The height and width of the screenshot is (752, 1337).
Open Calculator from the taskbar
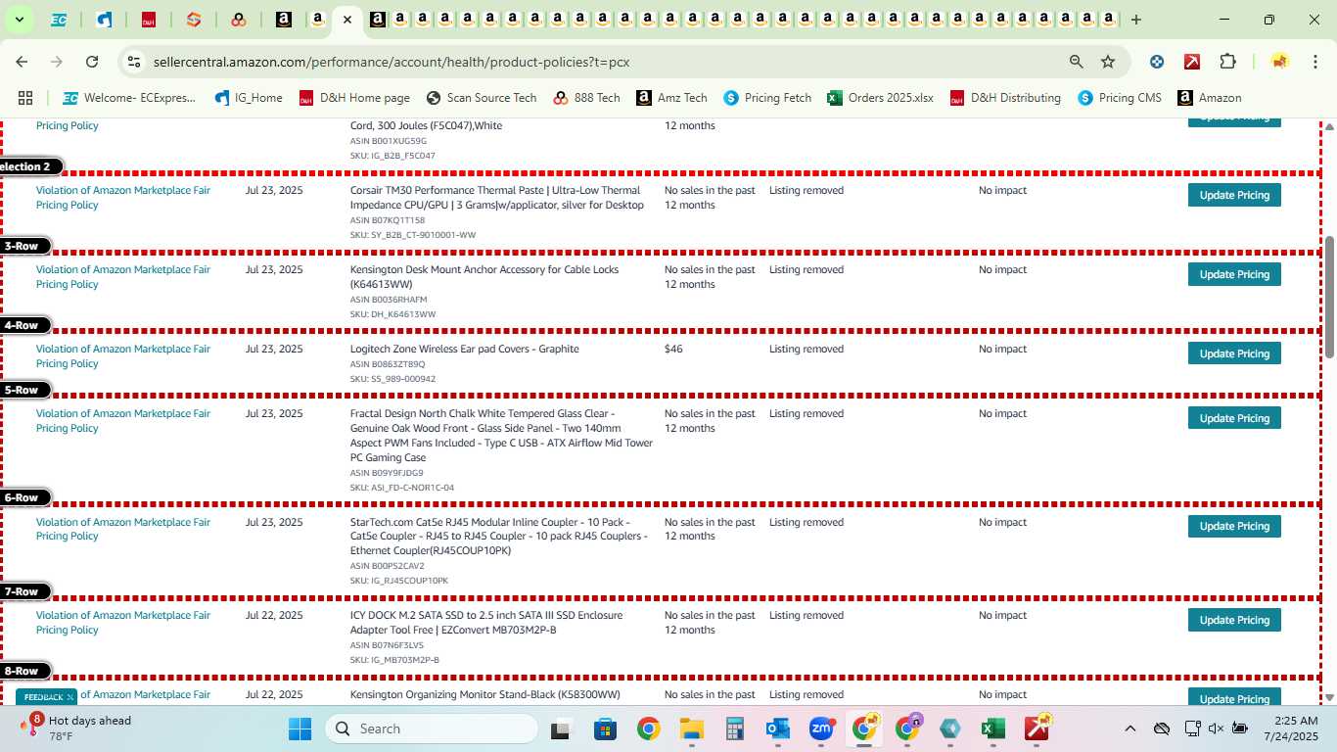735,728
